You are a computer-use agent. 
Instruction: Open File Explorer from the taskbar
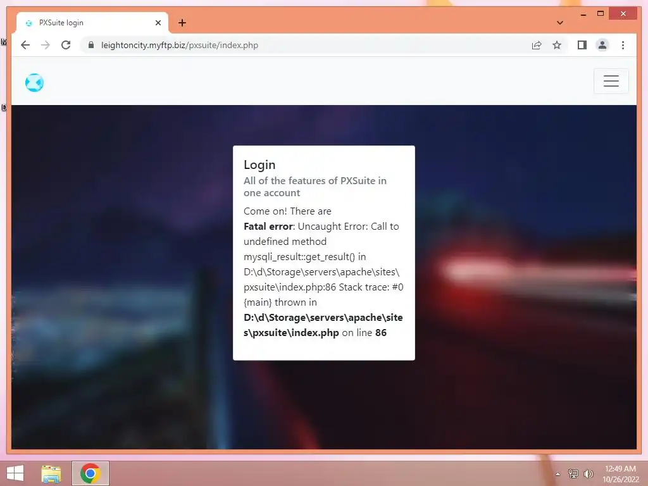coord(51,473)
